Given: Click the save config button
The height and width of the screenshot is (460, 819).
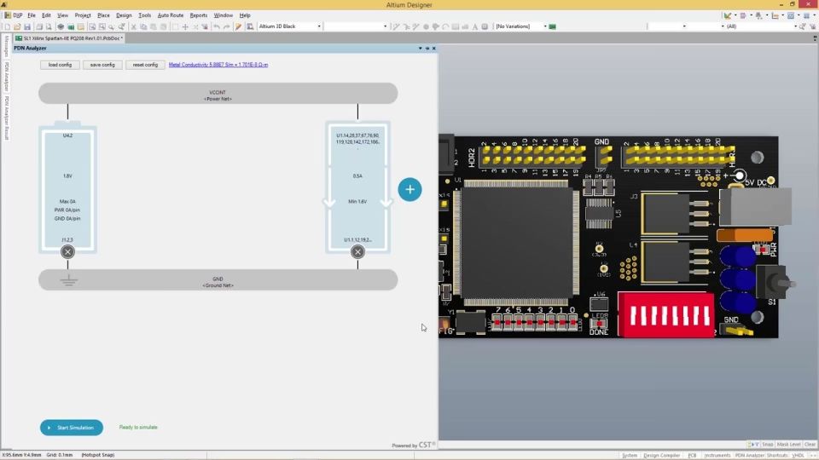Looking at the screenshot, I should tap(102, 65).
